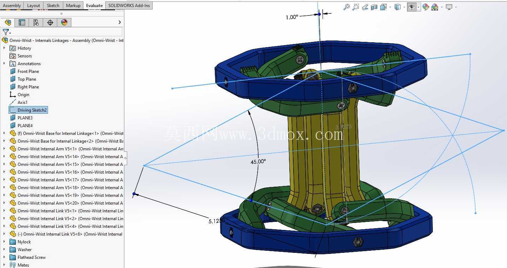Select Omni-Wrist Internal Arm V5<15> component
This screenshot has width=507, height=268.
[70, 164]
